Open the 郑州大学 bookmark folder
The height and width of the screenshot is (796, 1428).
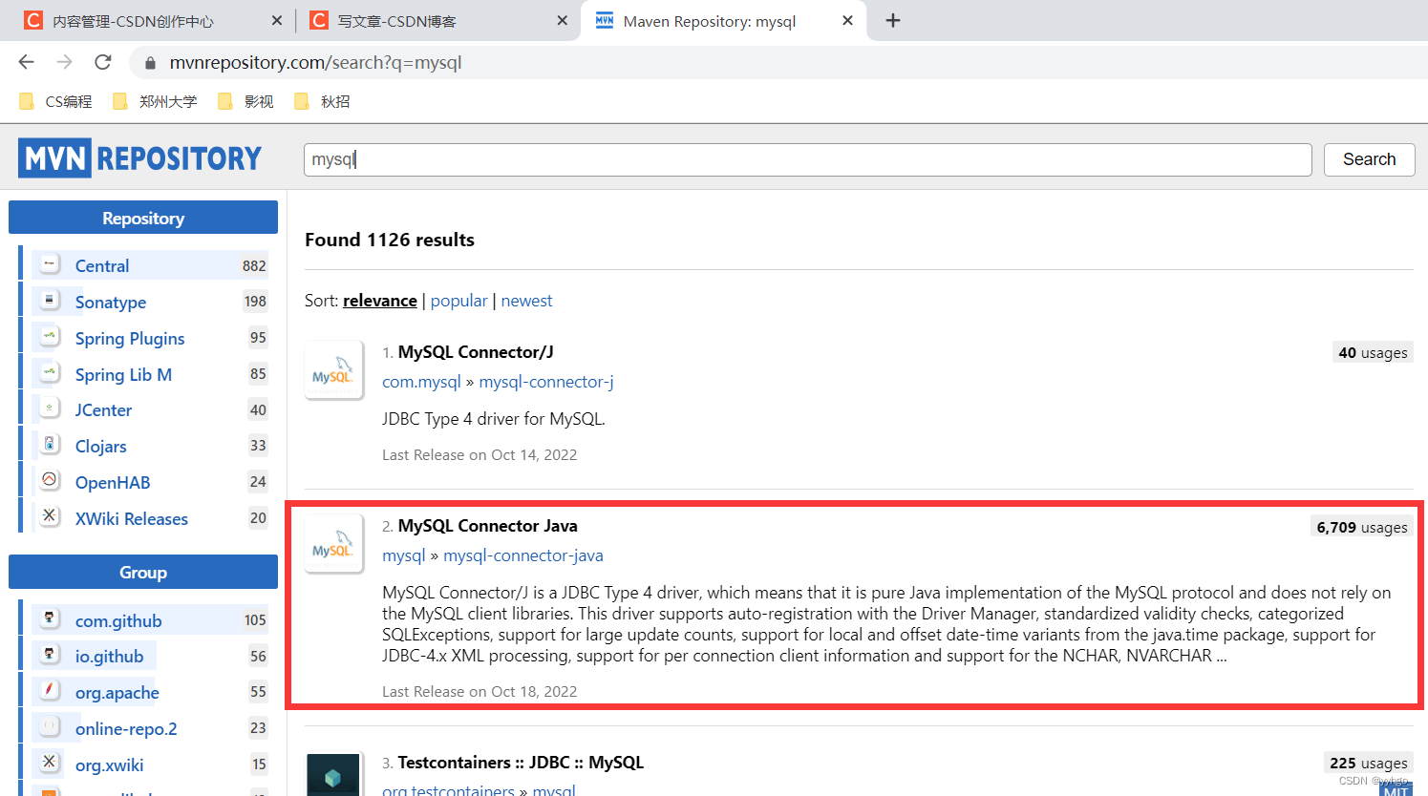(156, 101)
